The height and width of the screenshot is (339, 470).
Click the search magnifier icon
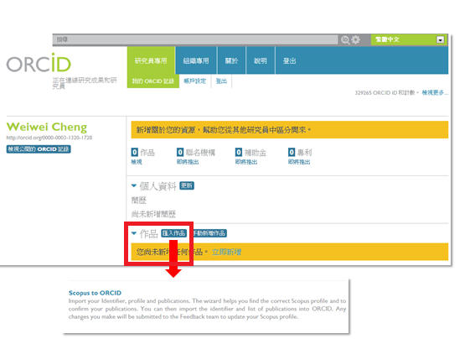345,39
